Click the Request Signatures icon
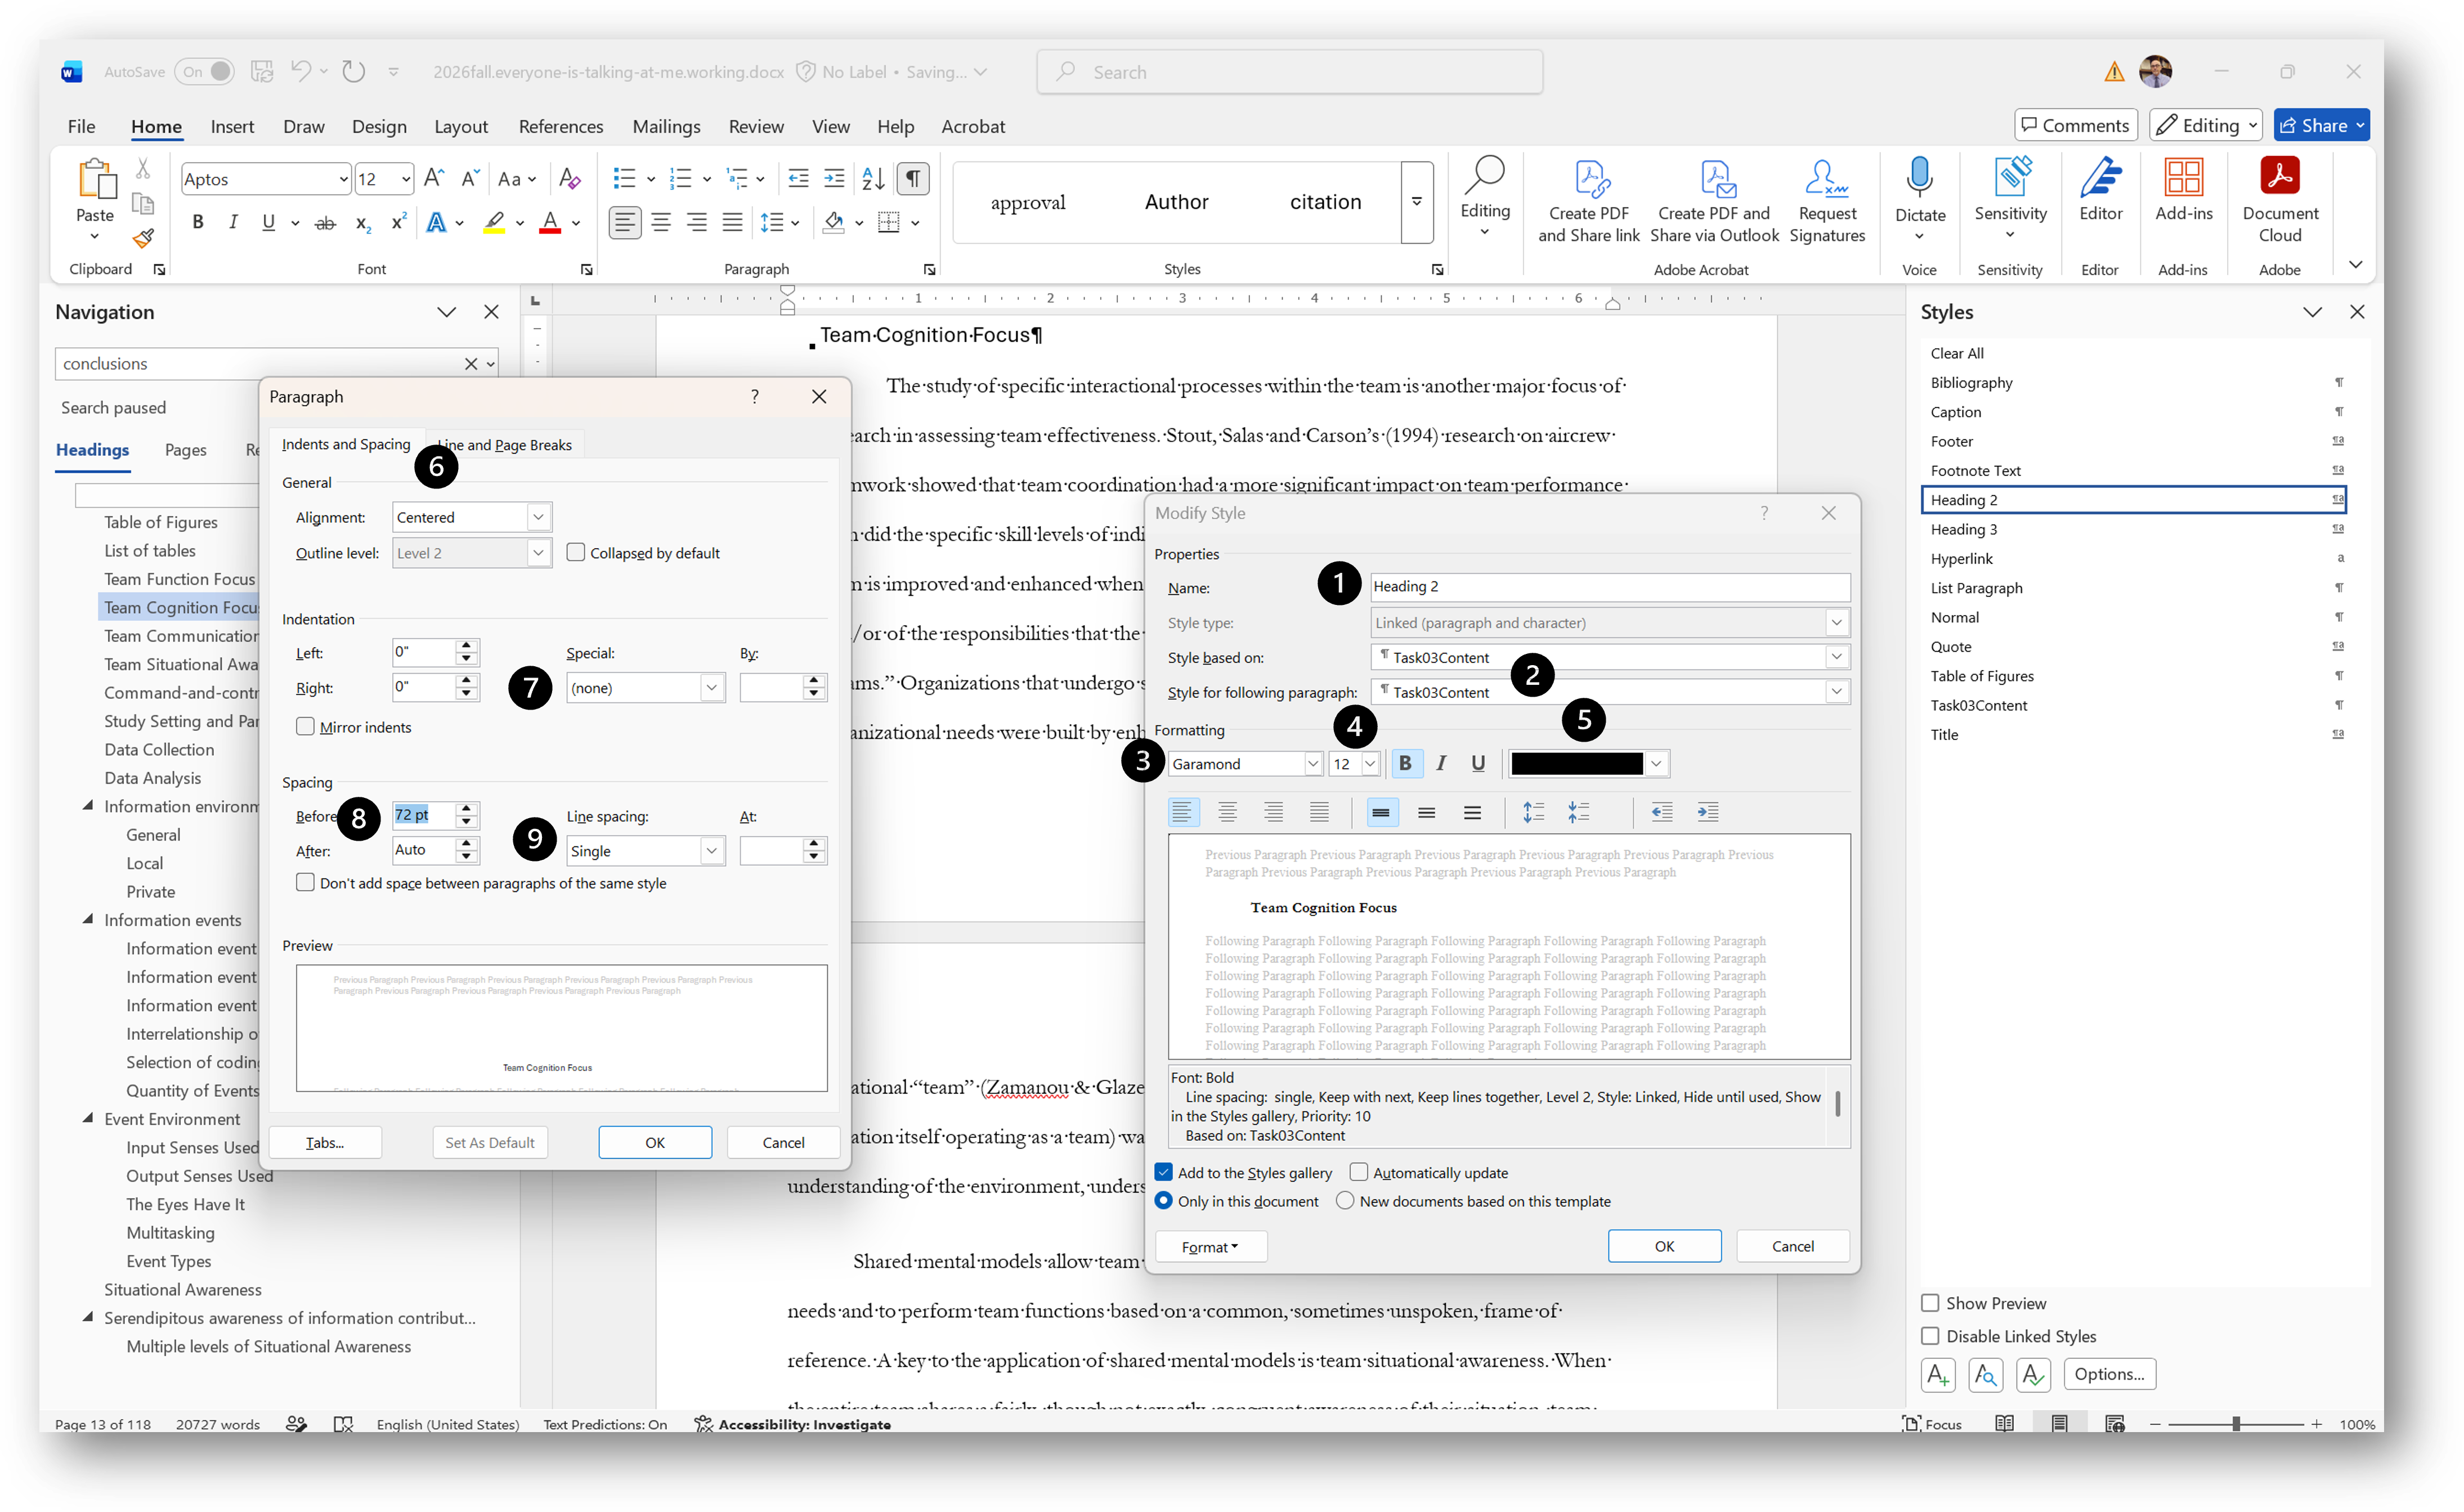The image size is (2464, 1512). click(x=1826, y=200)
